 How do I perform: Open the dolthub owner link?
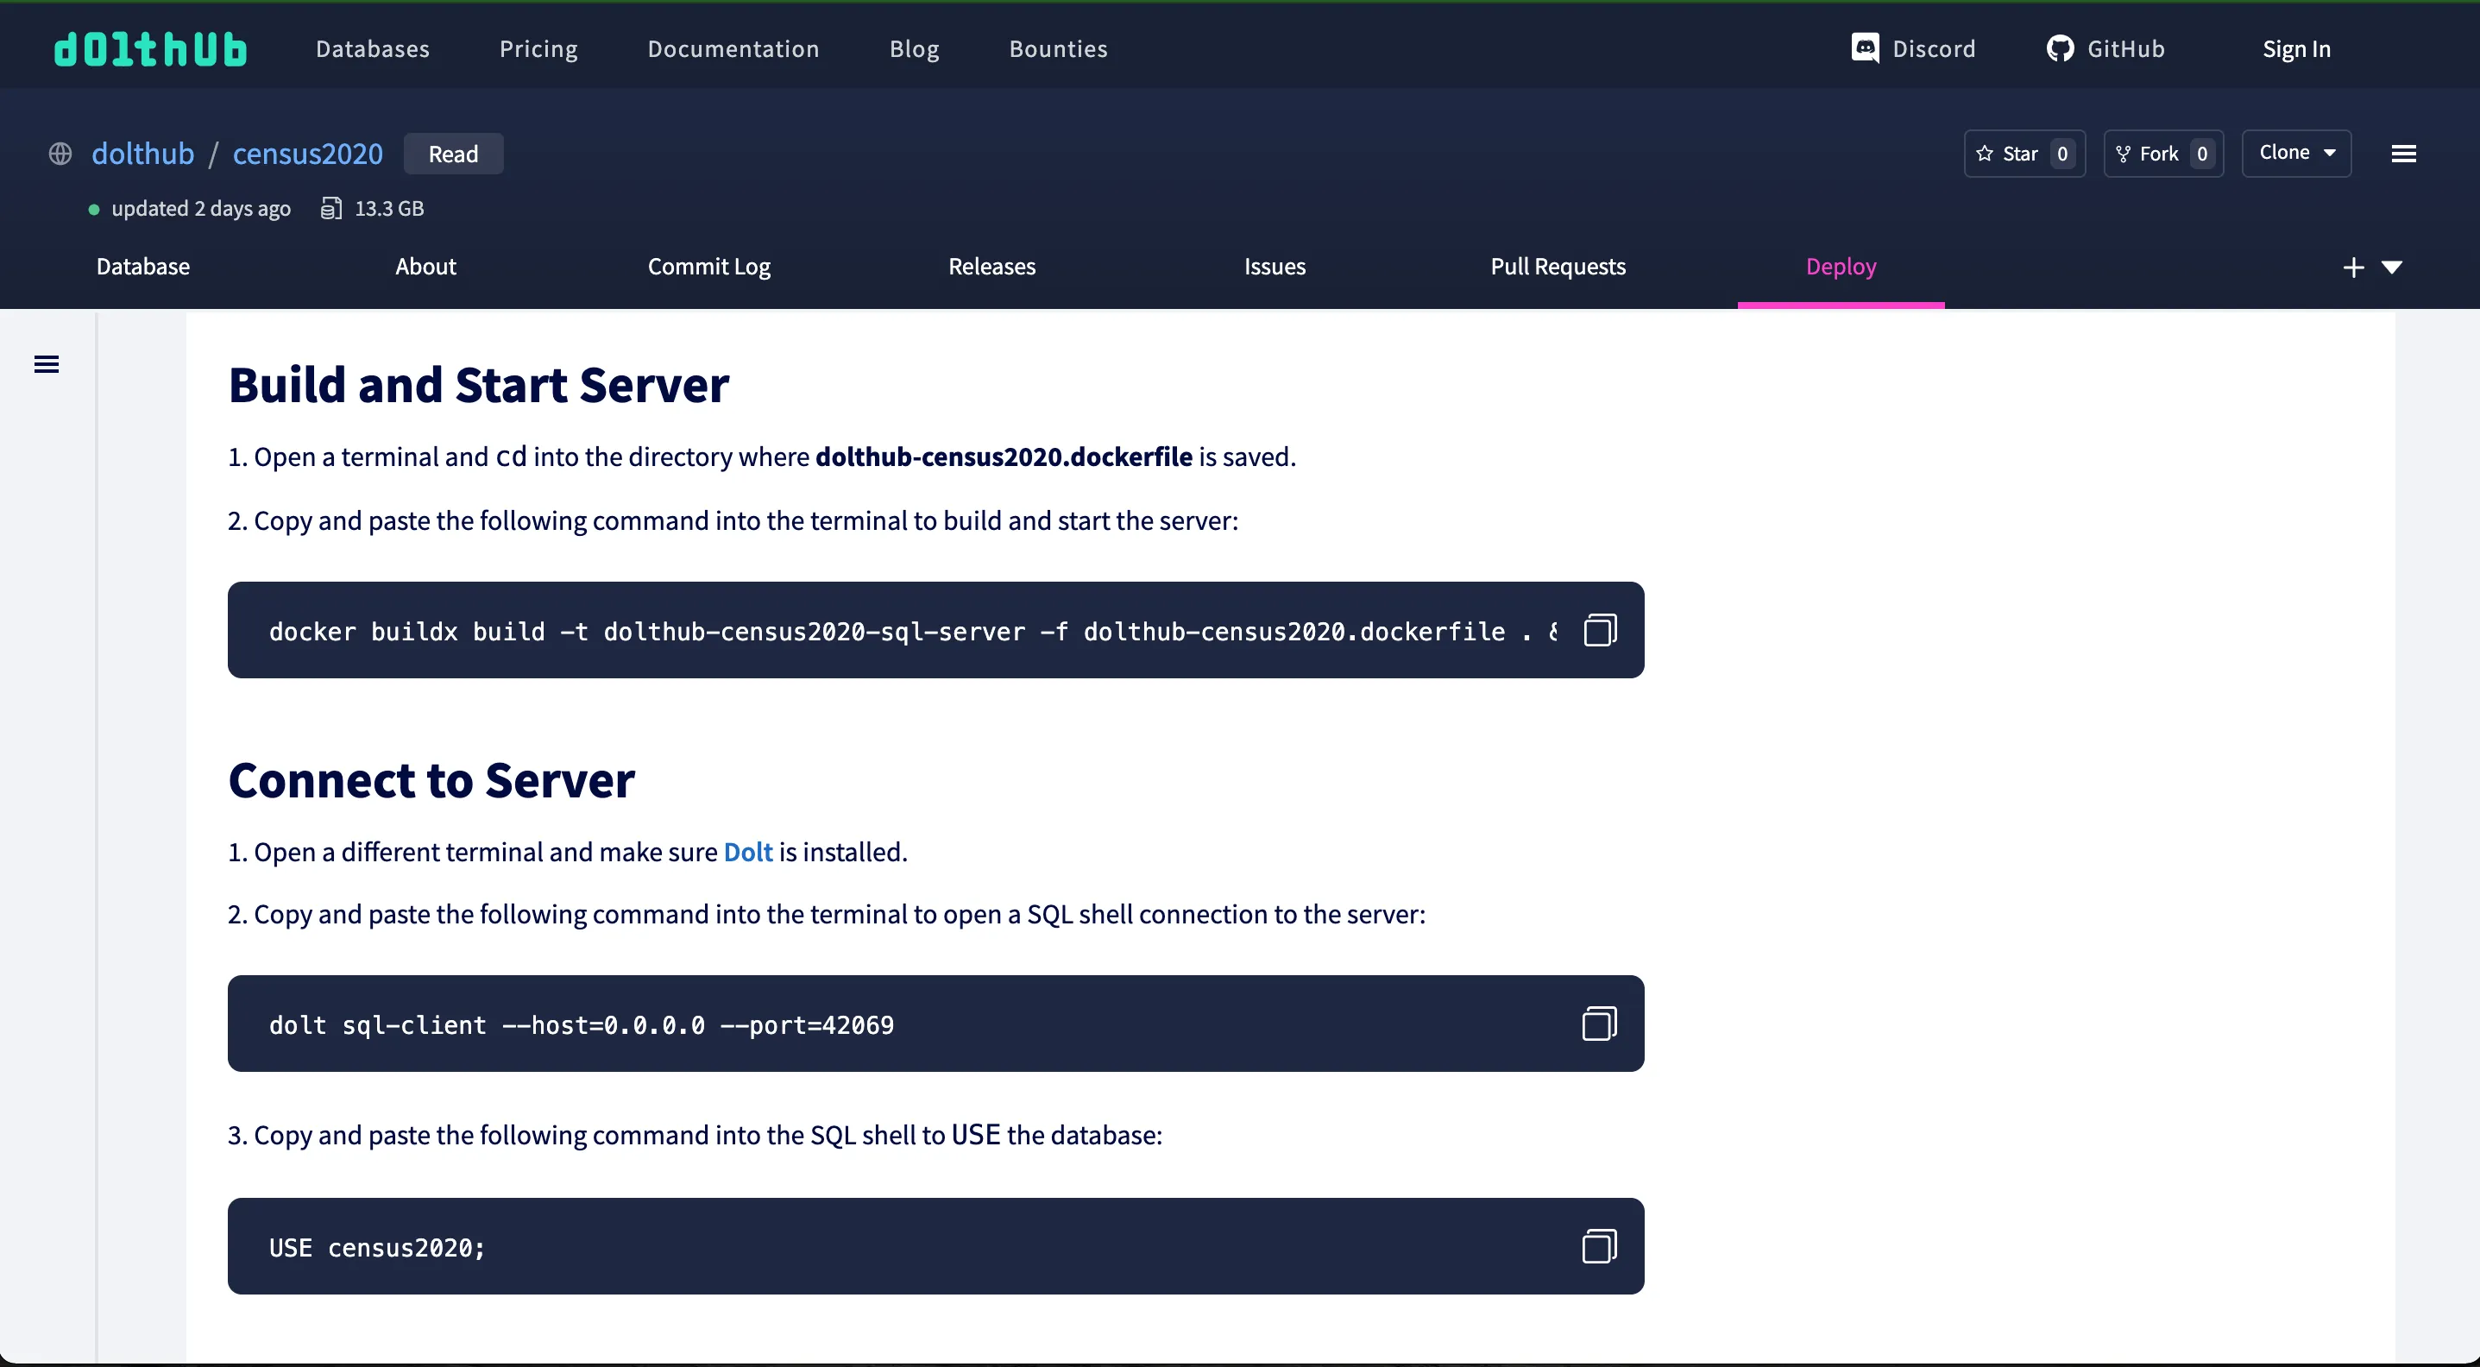click(x=142, y=154)
